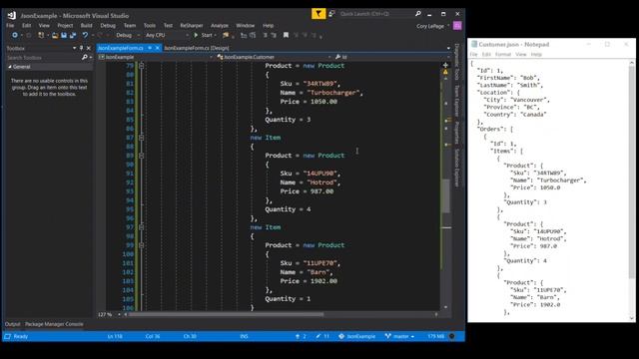Click the Save icon in toolbar
This screenshot has width=639, height=359.
pyautogui.click(x=64, y=36)
